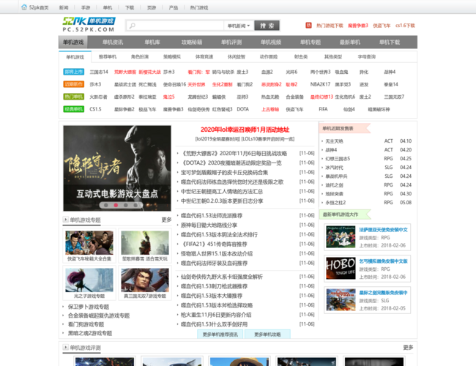The width and height of the screenshot is (476, 366).
Task: Click the orange 近期新作 badge
Action: [74, 84]
